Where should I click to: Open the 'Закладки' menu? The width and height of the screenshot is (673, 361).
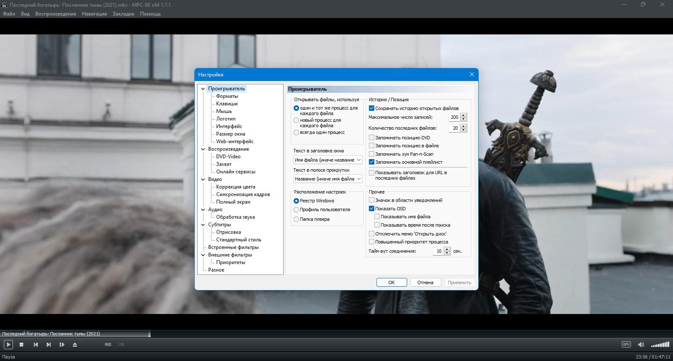(123, 14)
